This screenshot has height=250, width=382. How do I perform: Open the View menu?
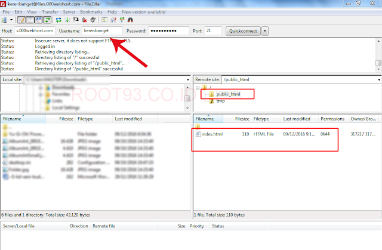32,12
